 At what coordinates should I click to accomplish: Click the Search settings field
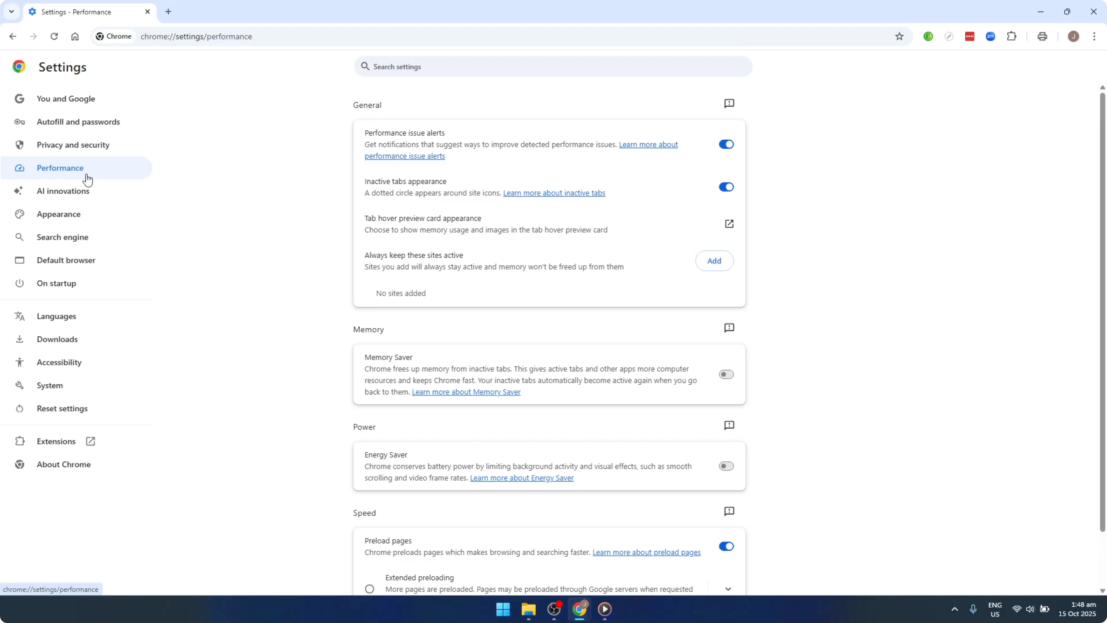pos(553,67)
